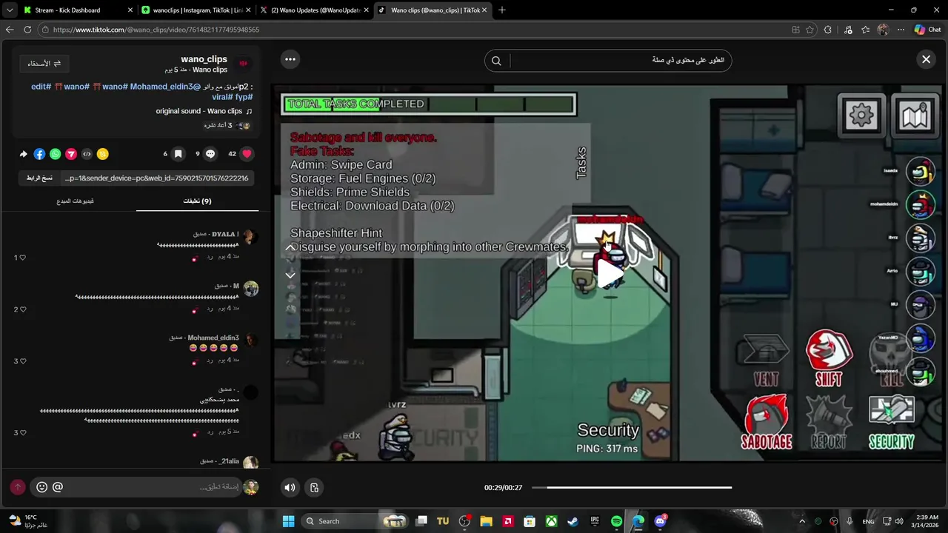Click the red send-to-friends paper plane icon
The image size is (948, 533).
(x=71, y=154)
